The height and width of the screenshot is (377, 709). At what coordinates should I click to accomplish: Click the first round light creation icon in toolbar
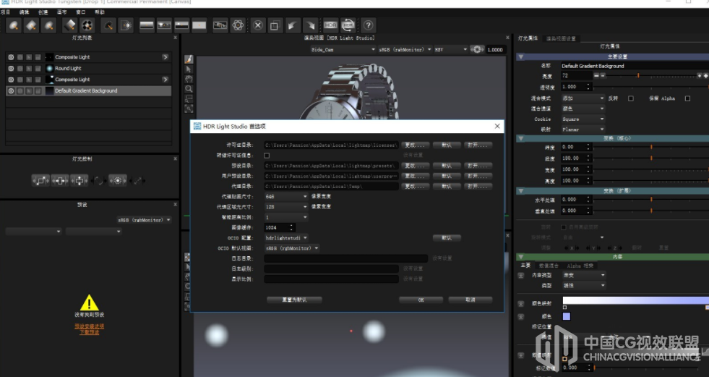[14, 25]
